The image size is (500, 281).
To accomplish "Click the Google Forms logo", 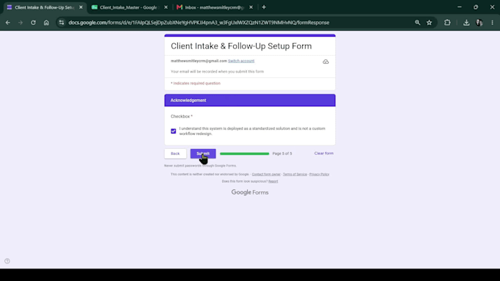I will 250,192.
